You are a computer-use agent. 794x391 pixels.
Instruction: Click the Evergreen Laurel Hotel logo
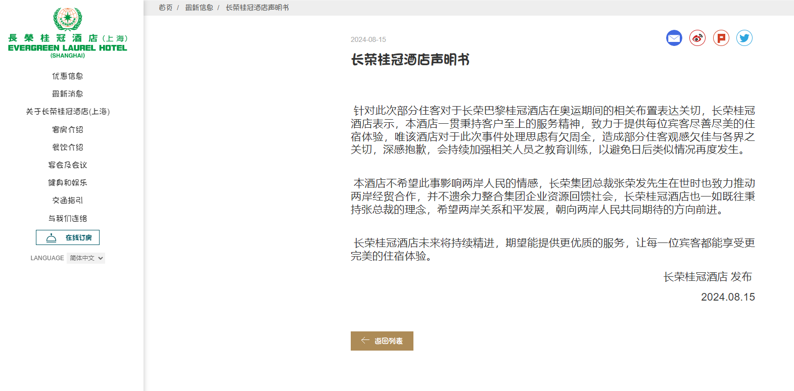point(68,33)
